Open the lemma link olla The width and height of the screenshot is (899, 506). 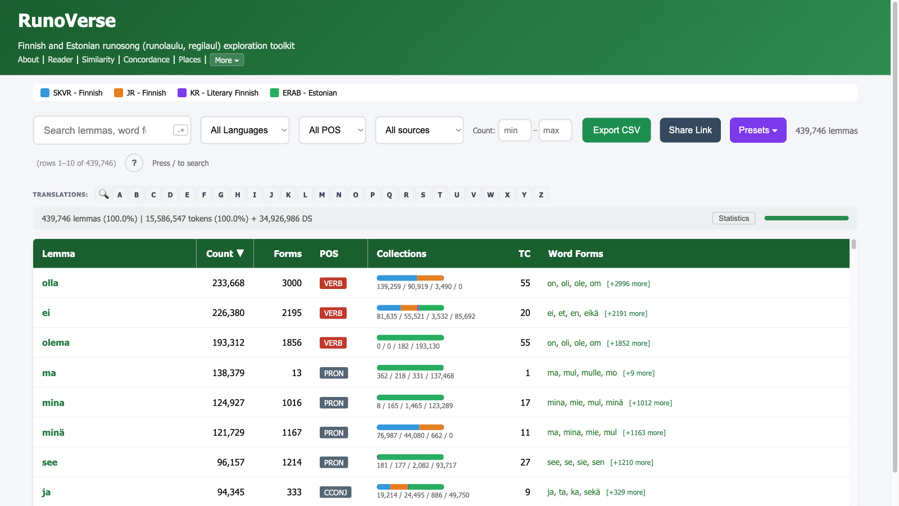point(50,283)
